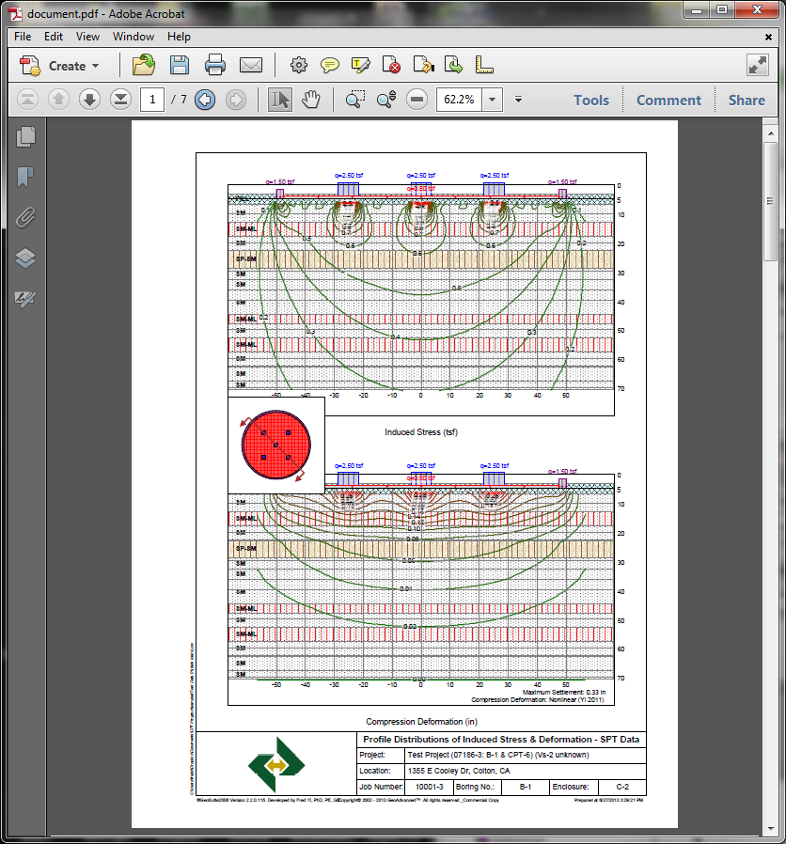
Task: Open the Edit menu
Action: [54, 37]
